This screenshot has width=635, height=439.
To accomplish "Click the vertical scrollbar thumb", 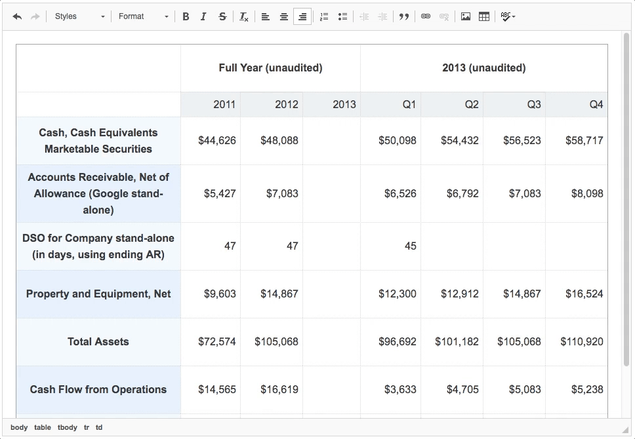I will pyautogui.click(x=626, y=199).
